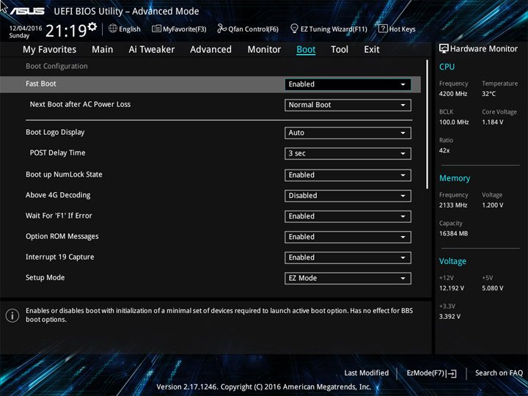
Task: Open the Above 4G Decoding dropdown
Action: 348,196
